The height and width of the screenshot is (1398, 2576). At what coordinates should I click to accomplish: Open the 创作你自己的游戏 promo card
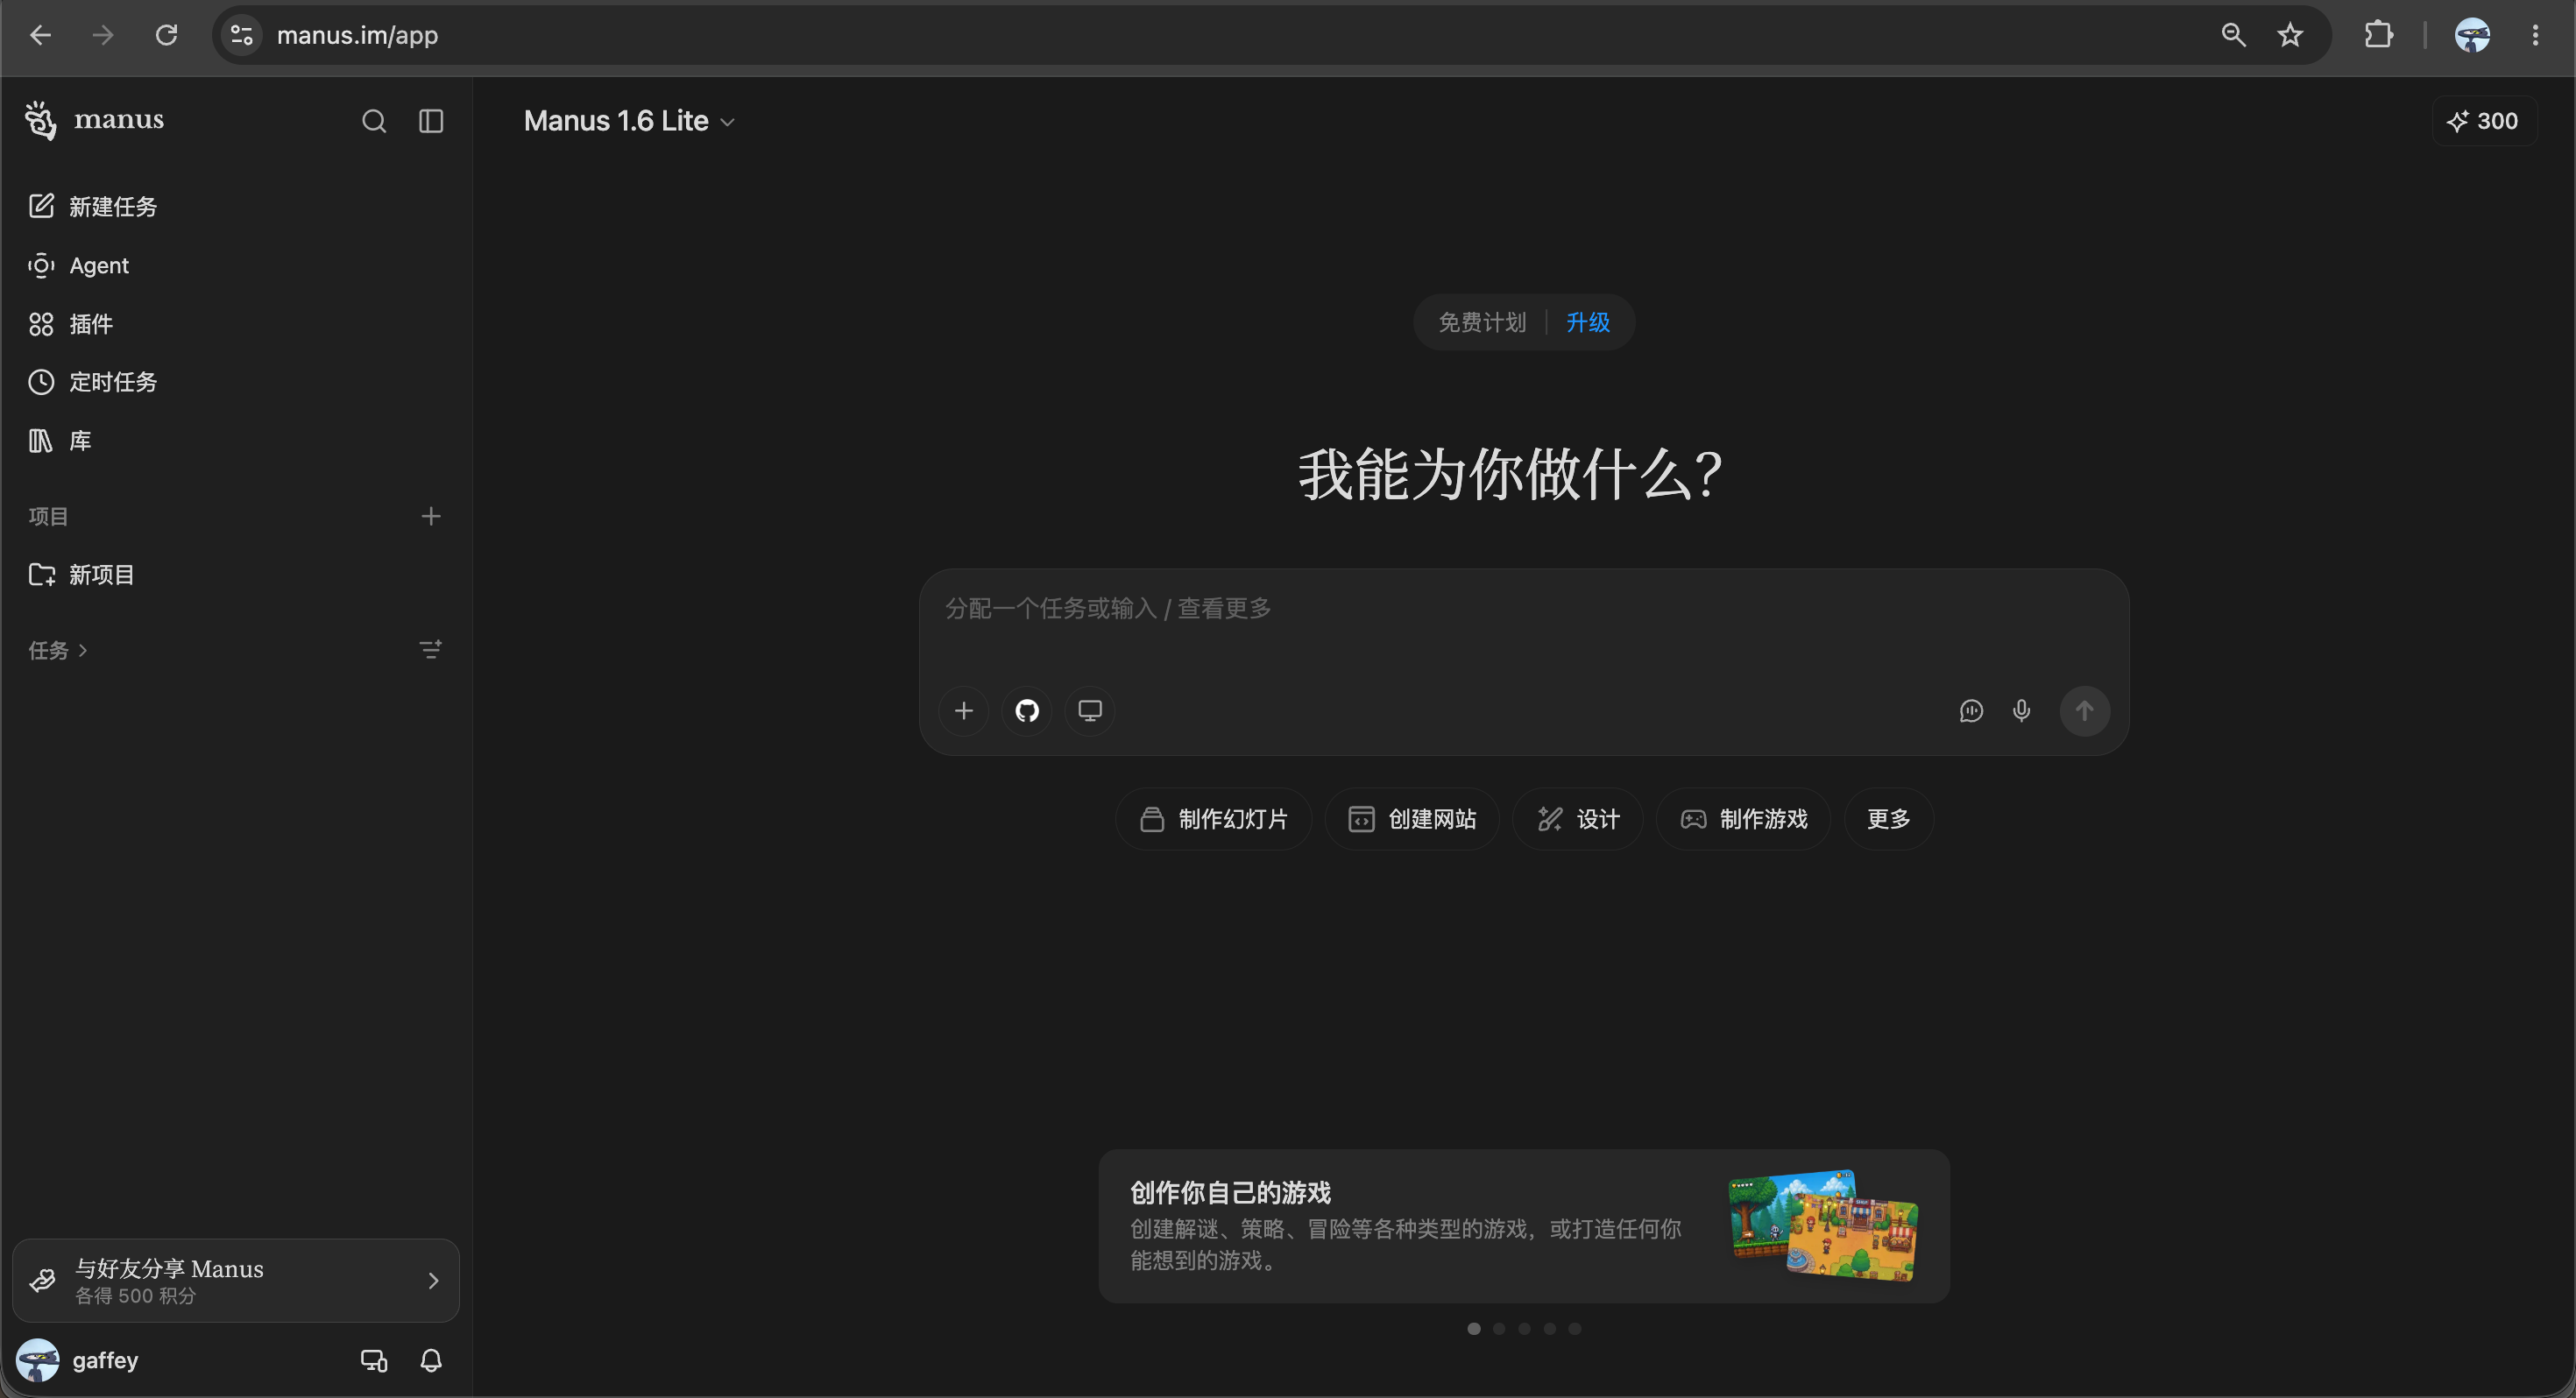[x=1524, y=1226]
